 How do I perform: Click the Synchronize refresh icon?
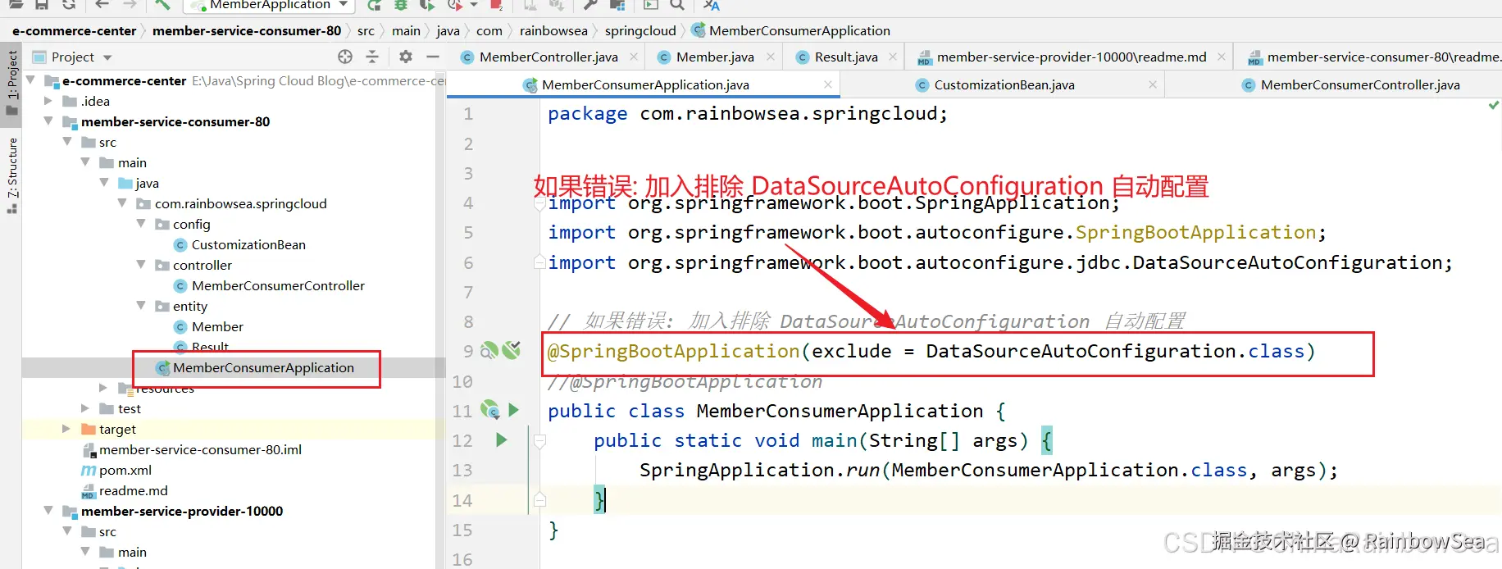69,5
